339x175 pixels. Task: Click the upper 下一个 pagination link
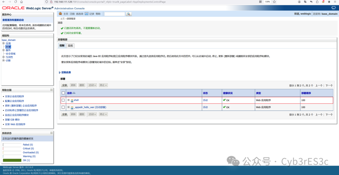[329, 85]
